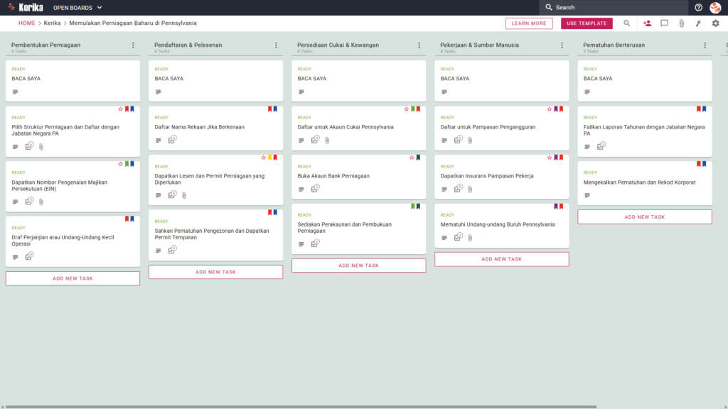Click ADD NEW TASK under Pematuhan Berterusan
728x409 pixels.
[644, 217]
